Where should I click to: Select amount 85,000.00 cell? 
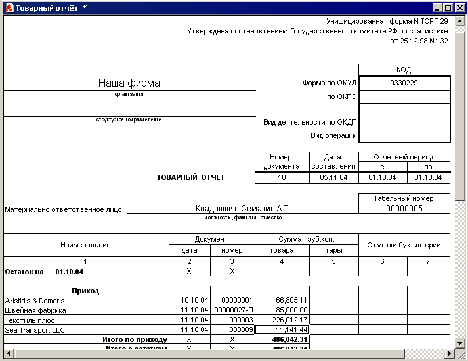click(x=282, y=310)
